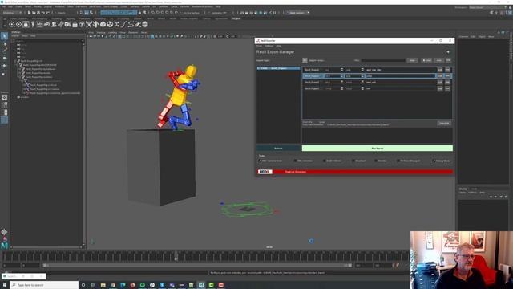Toggle the Perforce Managed checkbox
Screen dimensions: 513x289
tap(398, 161)
